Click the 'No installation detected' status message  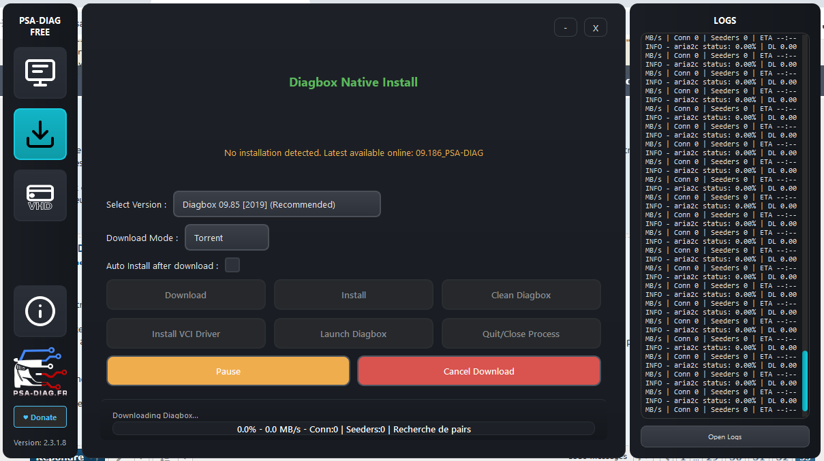click(x=354, y=153)
